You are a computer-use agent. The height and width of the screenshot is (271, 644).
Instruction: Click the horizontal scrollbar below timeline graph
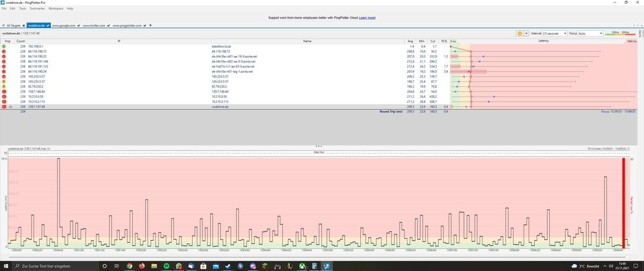tap(317, 257)
